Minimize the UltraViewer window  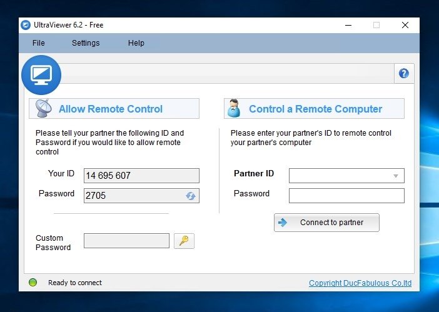[348, 25]
